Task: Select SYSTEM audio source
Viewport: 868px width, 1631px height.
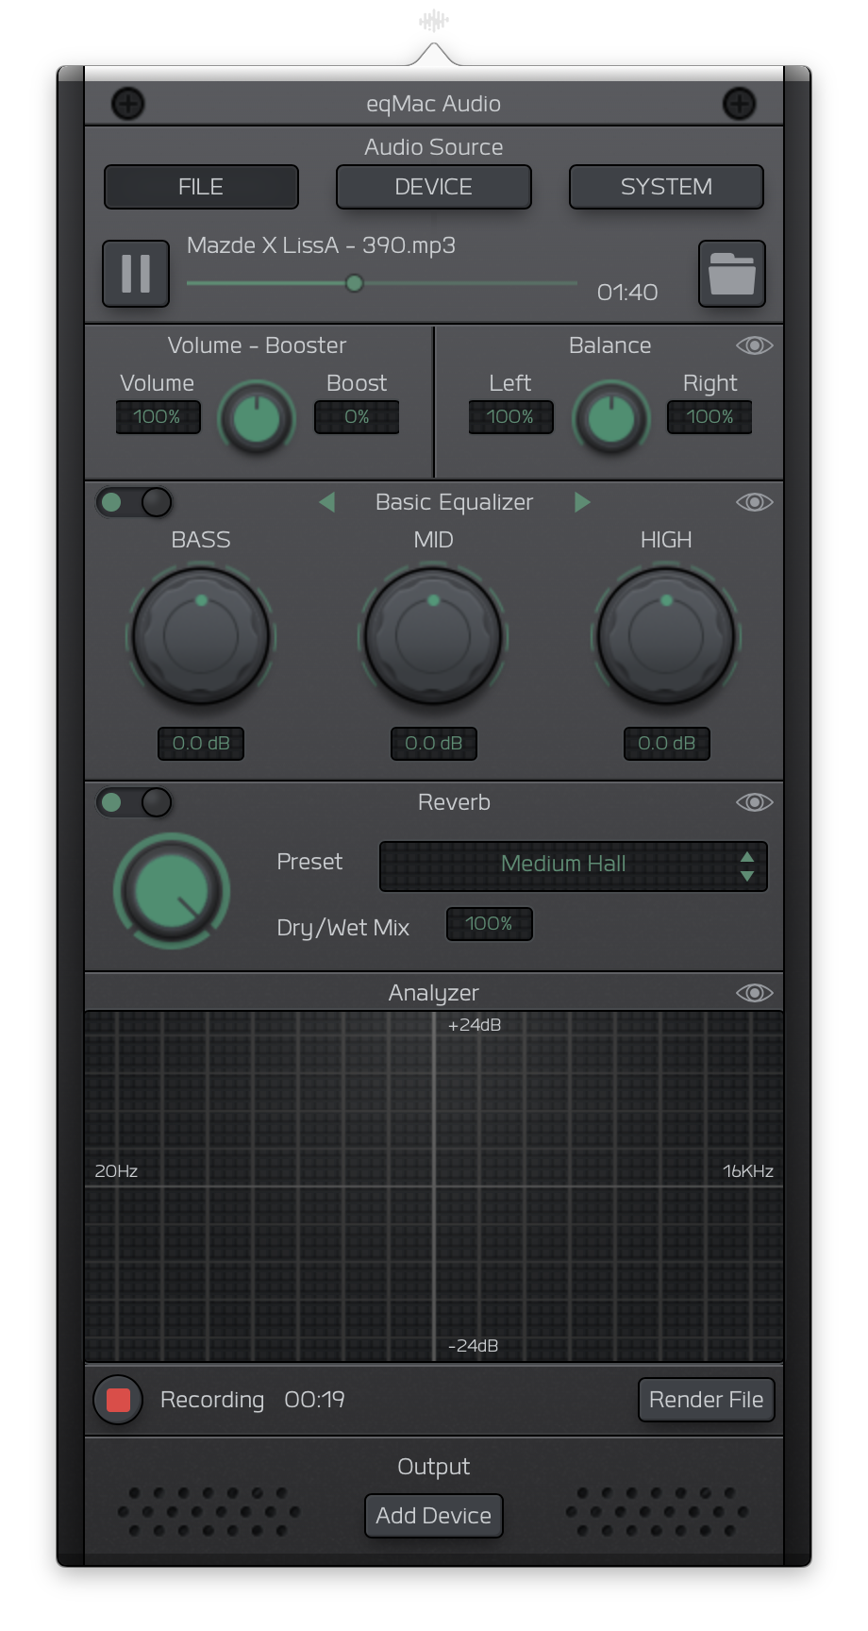Action: (x=666, y=187)
